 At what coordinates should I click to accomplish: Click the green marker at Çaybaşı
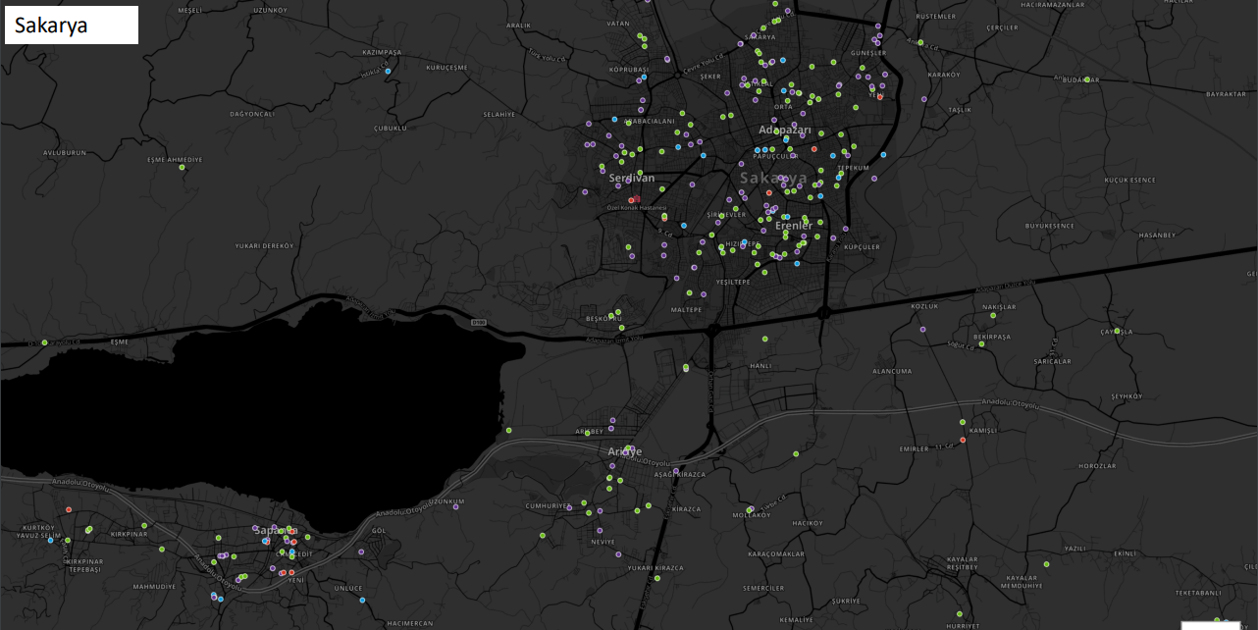tap(1117, 330)
